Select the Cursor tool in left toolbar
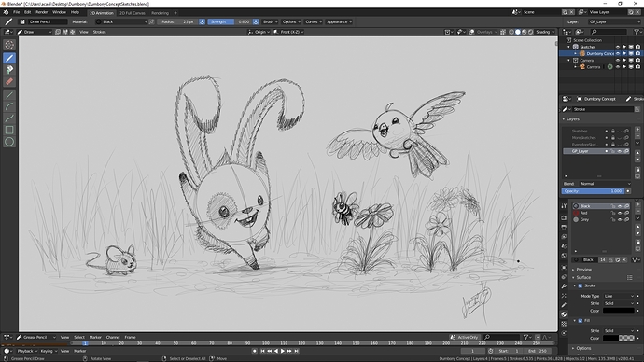 [x=9, y=45]
